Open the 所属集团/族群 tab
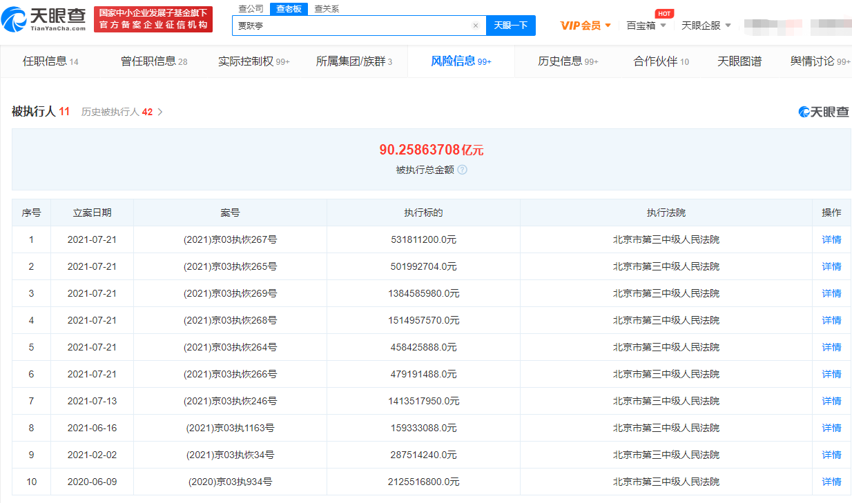852x503 pixels. click(354, 61)
